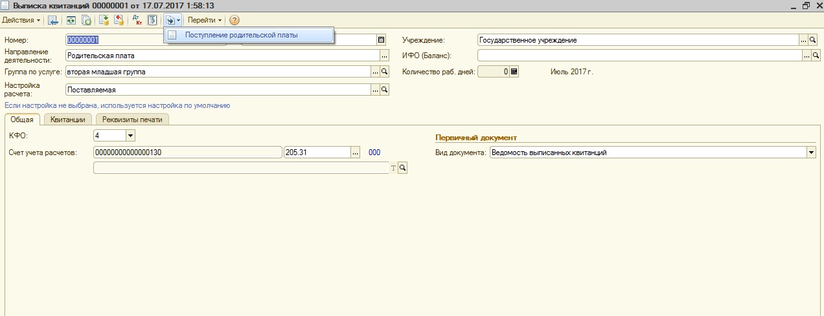Click the ИФО (Баланс) input field
This screenshot has width=824, height=316.
[639, 56]
